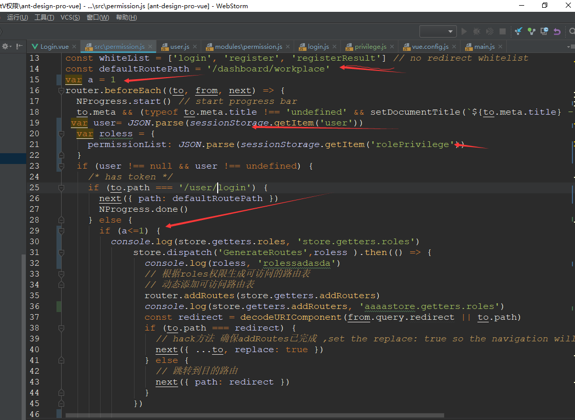575x420 pixels.
Task: Switch to the user.js tab
Action: point(179,47)
